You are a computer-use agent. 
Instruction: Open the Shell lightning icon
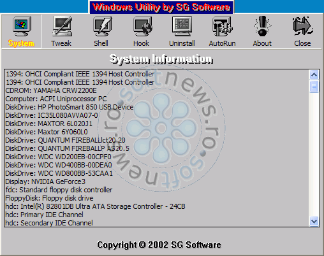pos(102,26)
